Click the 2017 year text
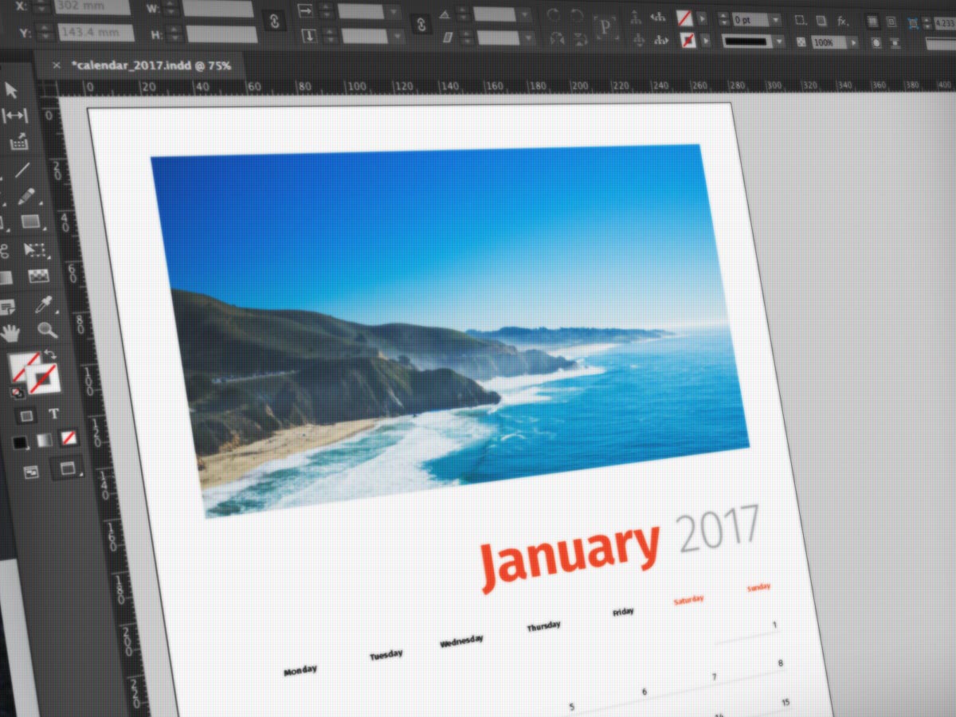Viewport: 956px width, 717px height. point(719,529)
